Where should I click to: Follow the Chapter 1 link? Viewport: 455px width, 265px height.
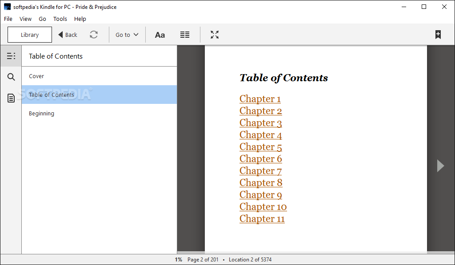pyautogui.click(x=260, y=99)
